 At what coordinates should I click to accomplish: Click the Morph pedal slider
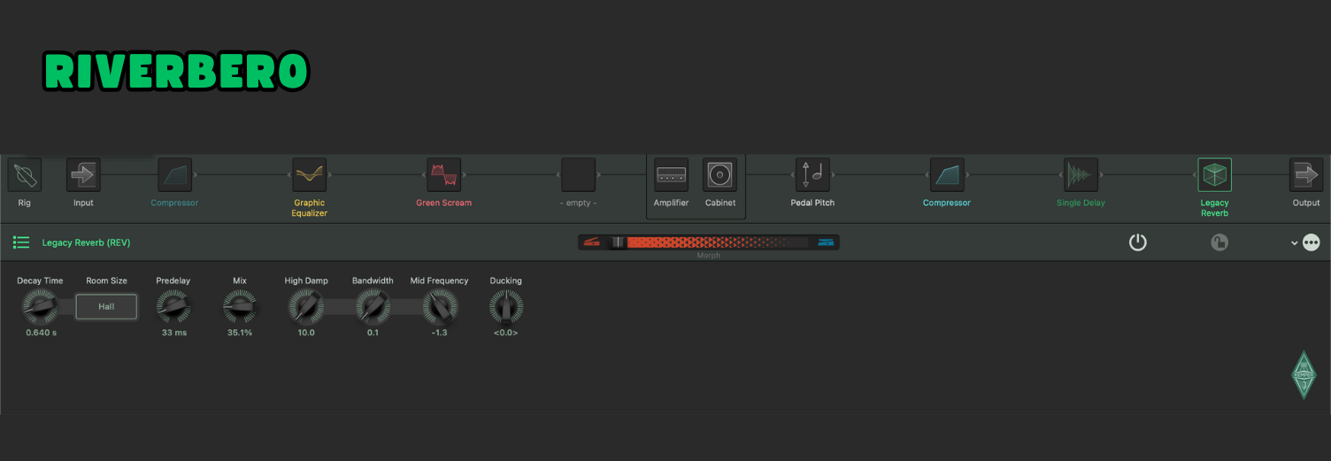point(708,242)
